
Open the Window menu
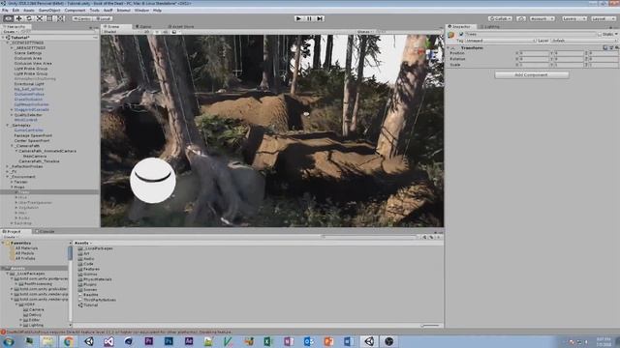click(x=141, y=11)
